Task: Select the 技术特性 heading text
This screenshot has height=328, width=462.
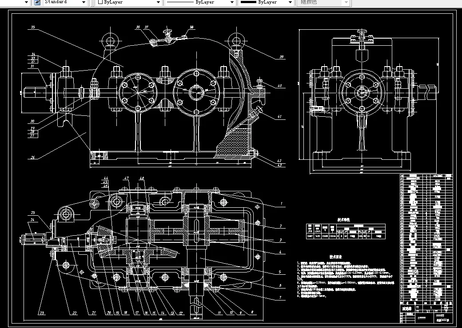Action: [343, 220]
